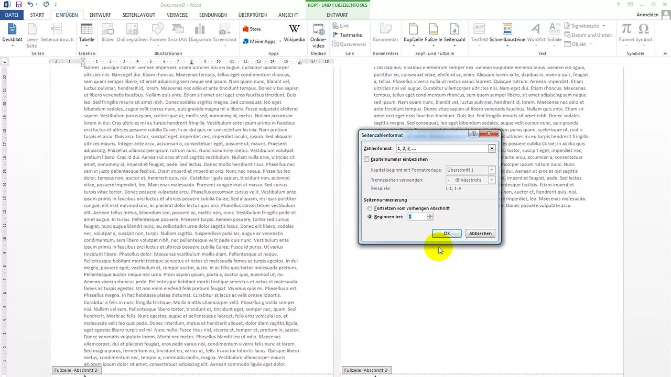This screenshot has width=671, height=377.
Task: Open the Zahlenformat dropdown
Action: (x=491, y=148)
